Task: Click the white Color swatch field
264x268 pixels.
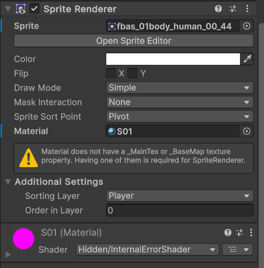Action: pos(173,59)
